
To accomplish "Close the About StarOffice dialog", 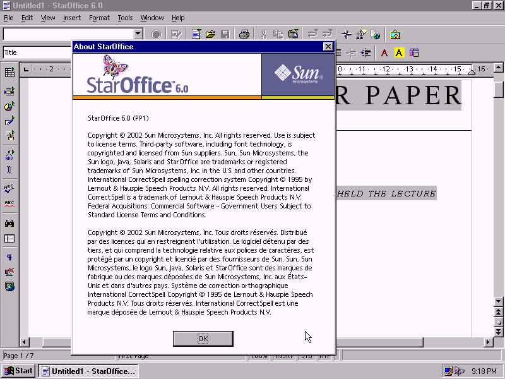I will tap(328, 47).
